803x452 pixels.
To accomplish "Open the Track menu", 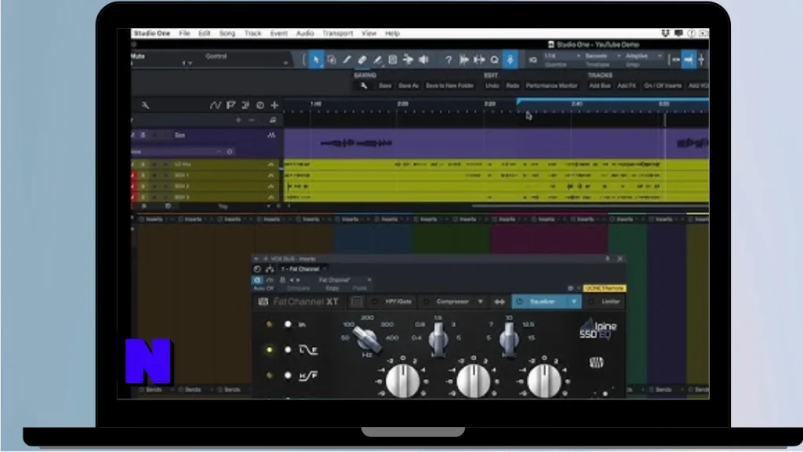I will pyautogui.click(x=253, y=33).
